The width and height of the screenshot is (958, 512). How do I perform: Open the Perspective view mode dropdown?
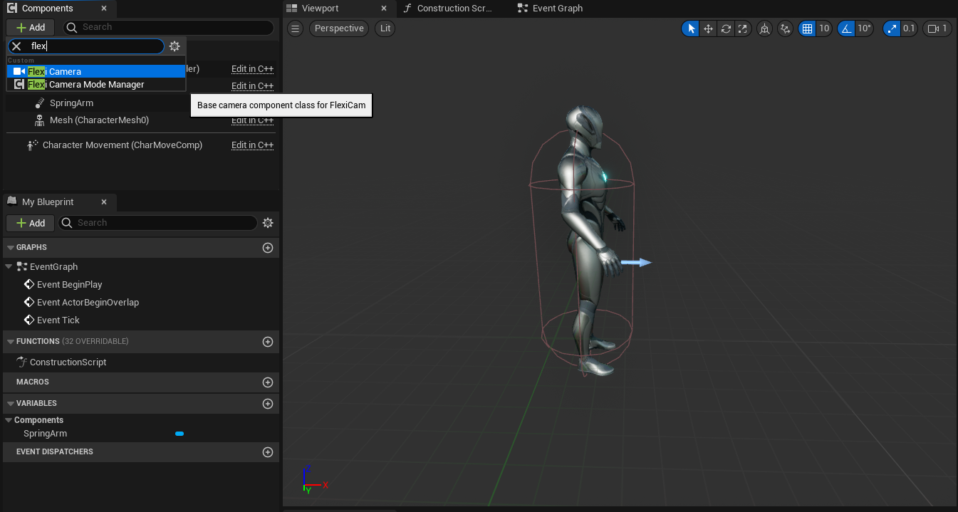[x=339, y=28]
